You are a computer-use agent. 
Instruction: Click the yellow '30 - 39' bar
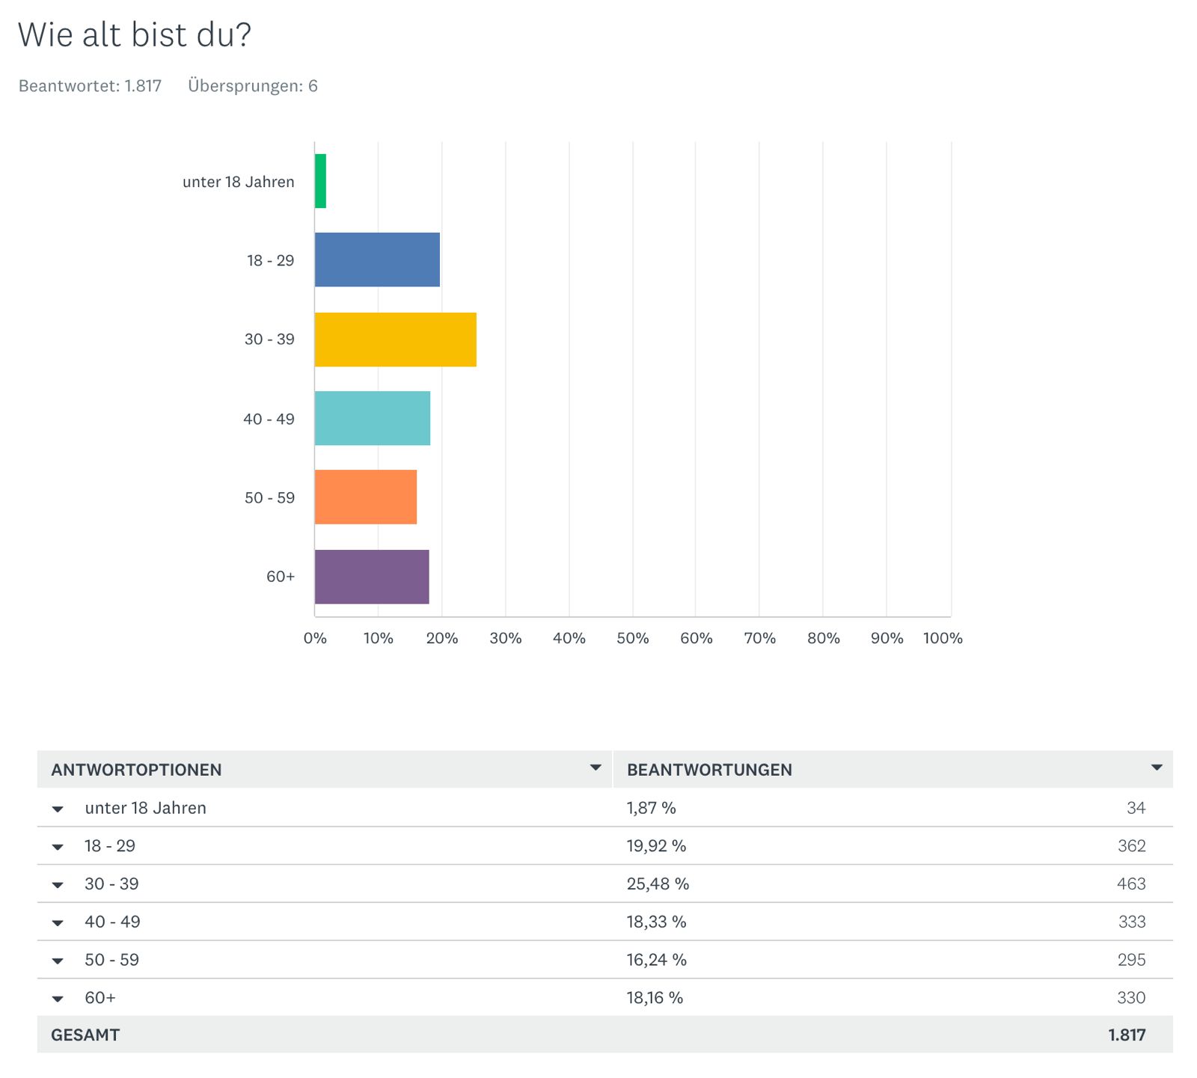pyautogui.click(x=395, y=340)
